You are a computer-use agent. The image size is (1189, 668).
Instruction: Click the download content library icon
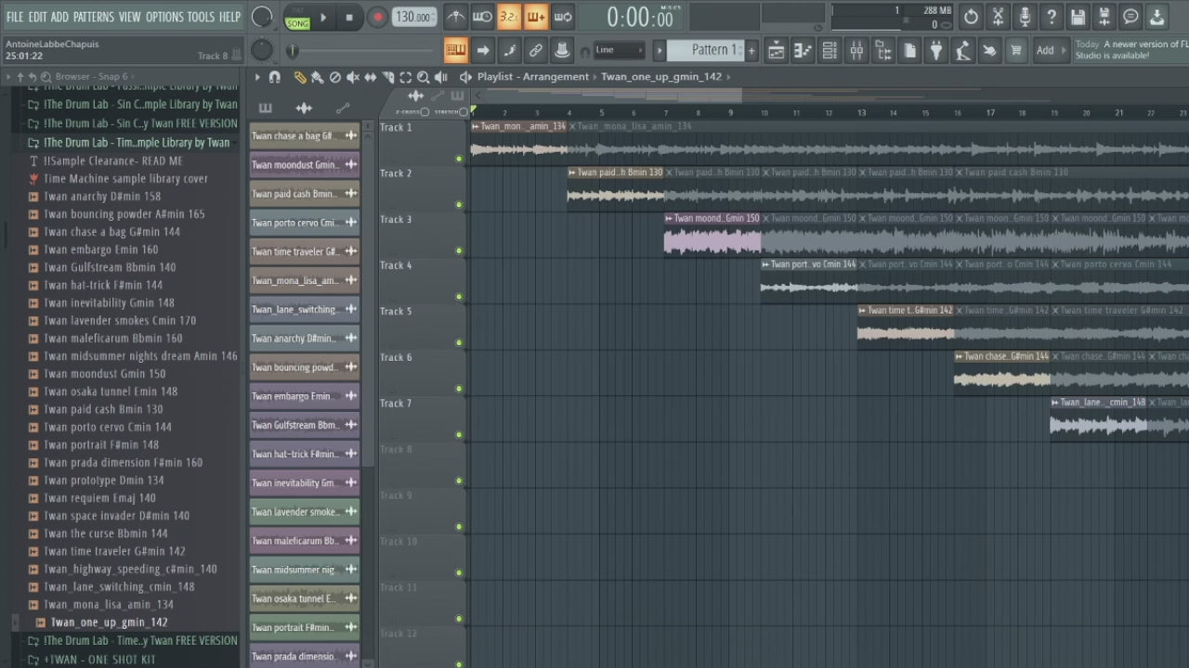[x=1156, y=17]
